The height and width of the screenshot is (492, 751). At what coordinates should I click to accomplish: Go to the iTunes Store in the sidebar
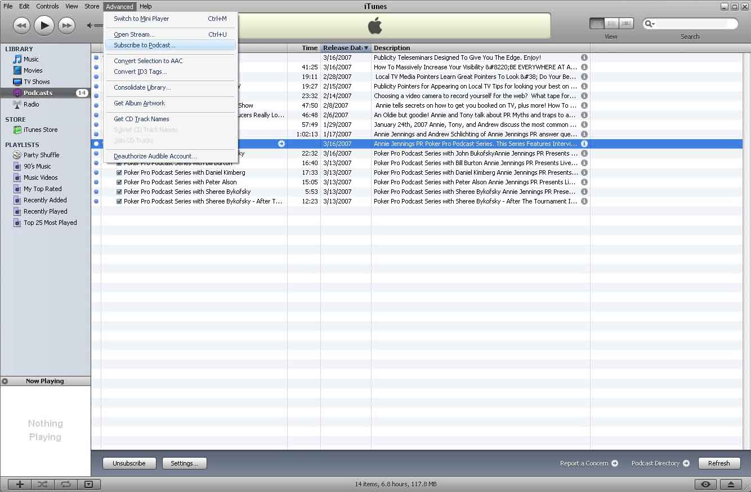(41, 130)
